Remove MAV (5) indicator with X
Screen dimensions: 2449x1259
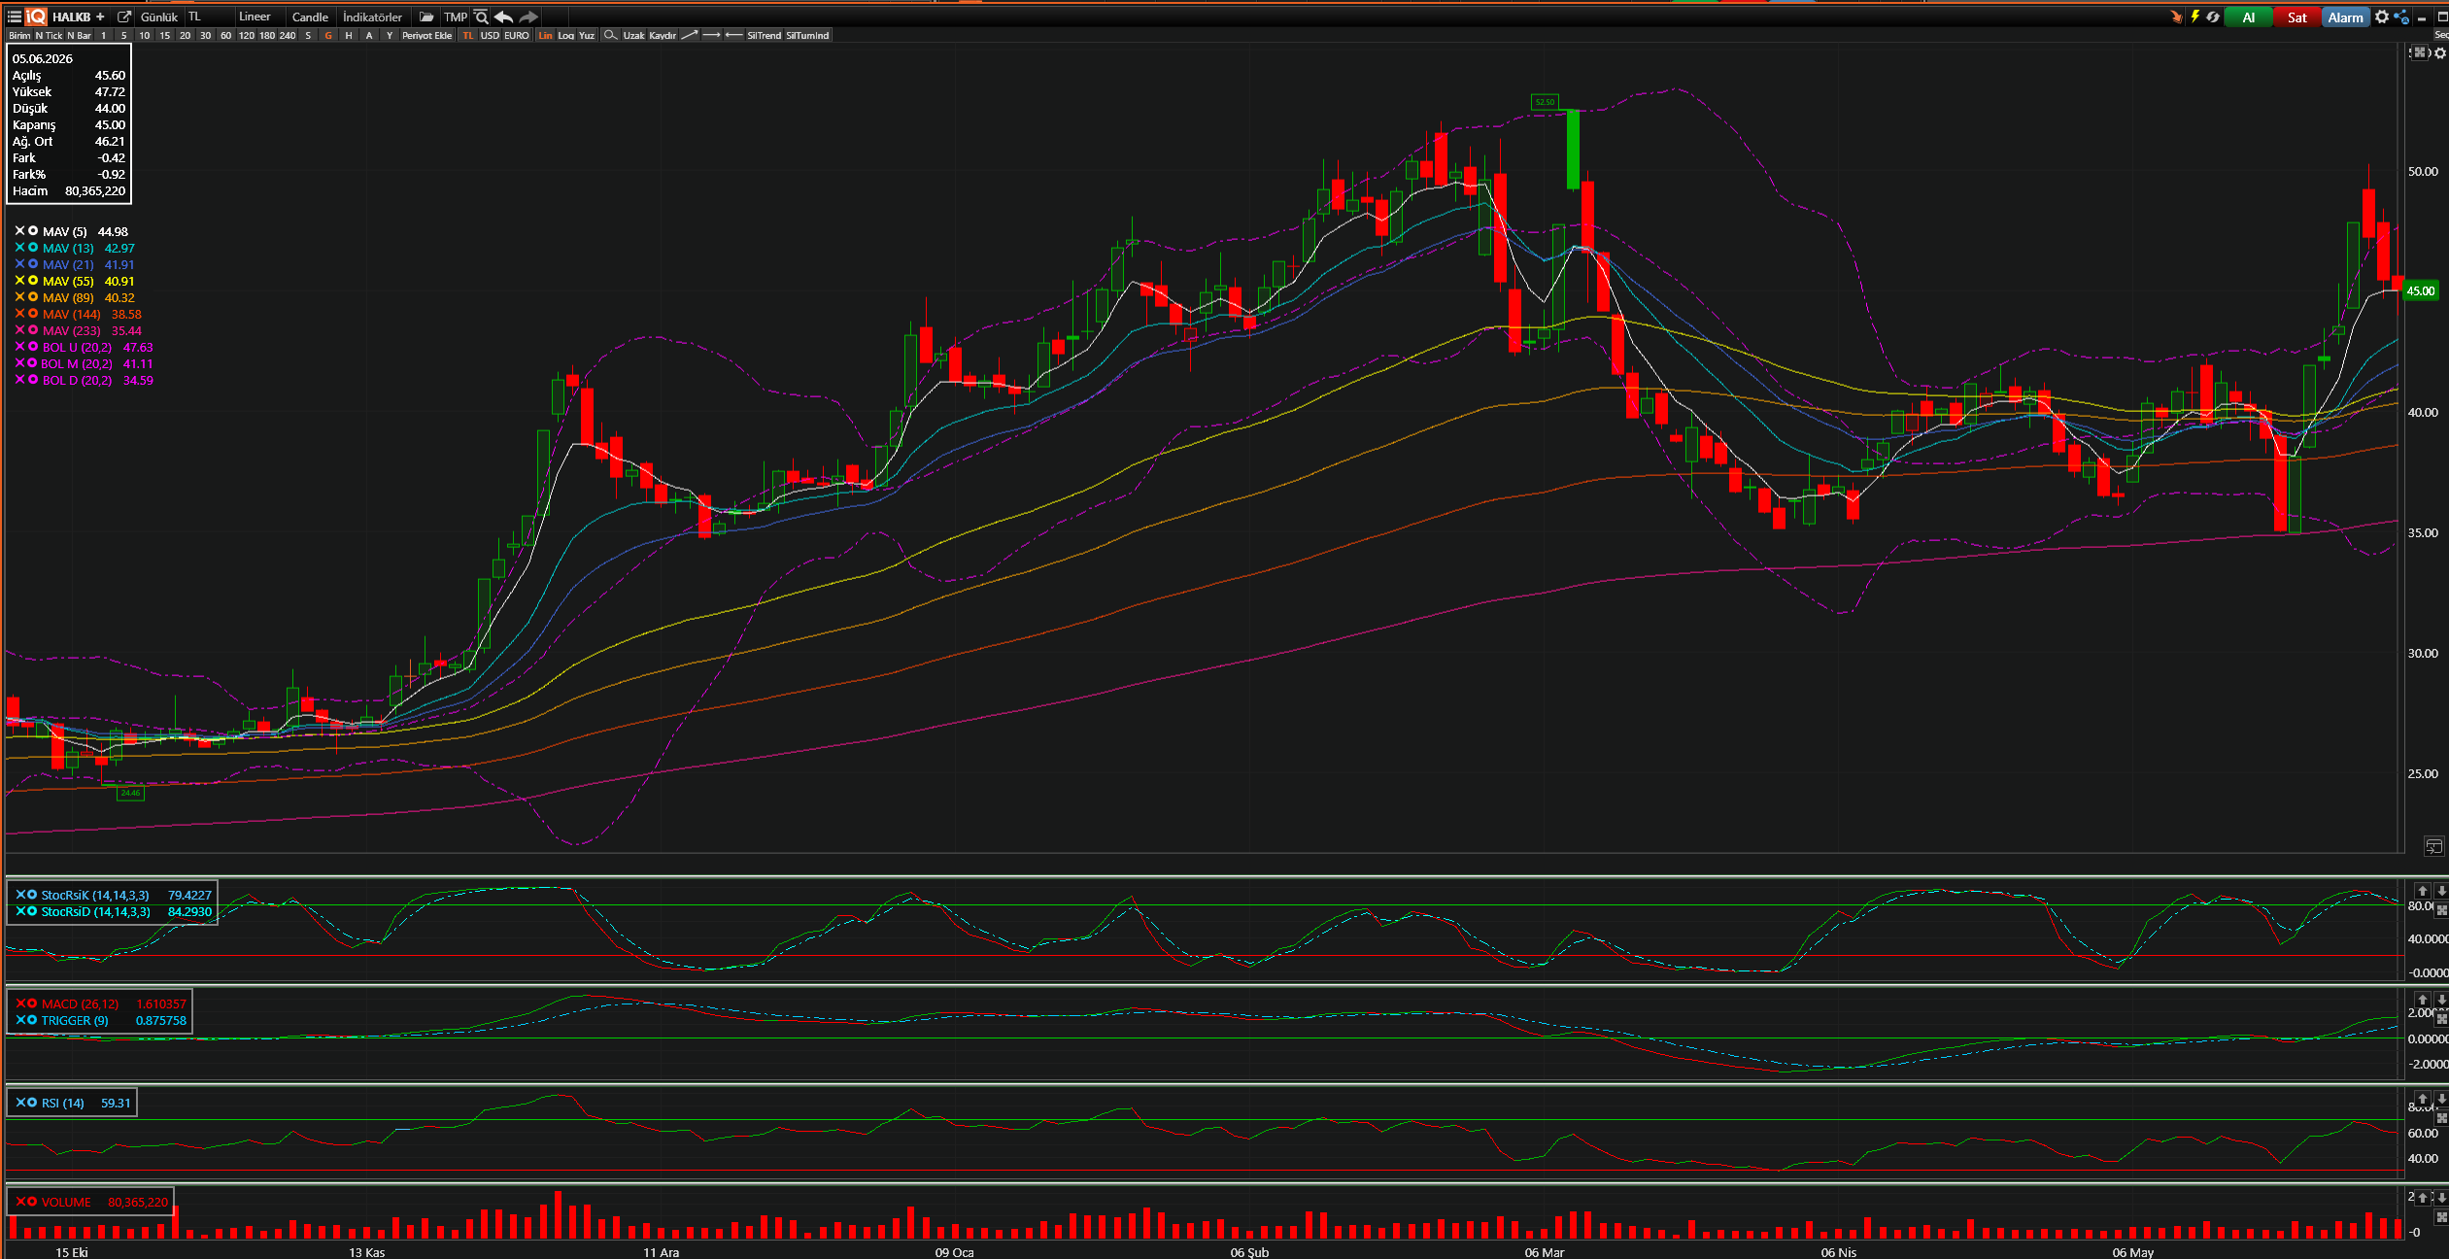coord(19,231)
